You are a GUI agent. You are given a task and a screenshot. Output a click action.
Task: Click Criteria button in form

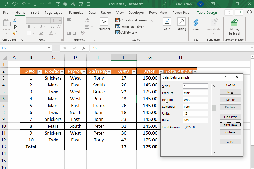click(x=230, y=132)
